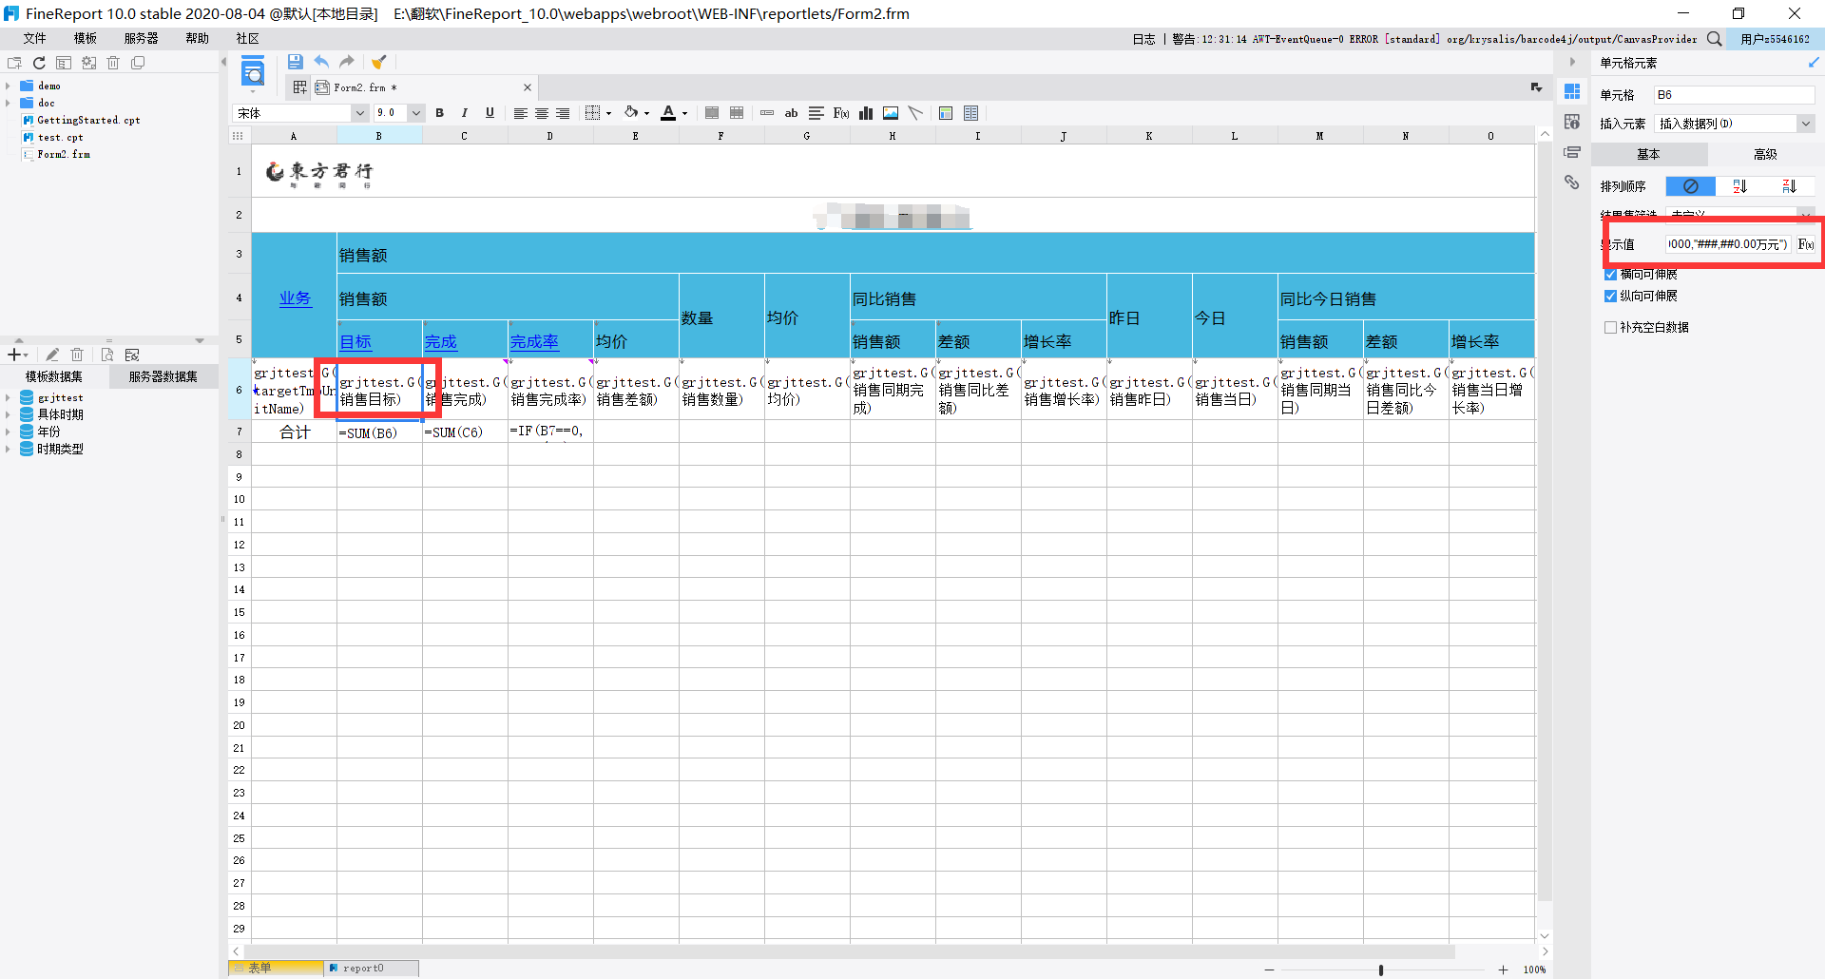Toggle italic formatting
Image resolution: width=1825 pixels, height=979 pixels.
pos(465,113)
